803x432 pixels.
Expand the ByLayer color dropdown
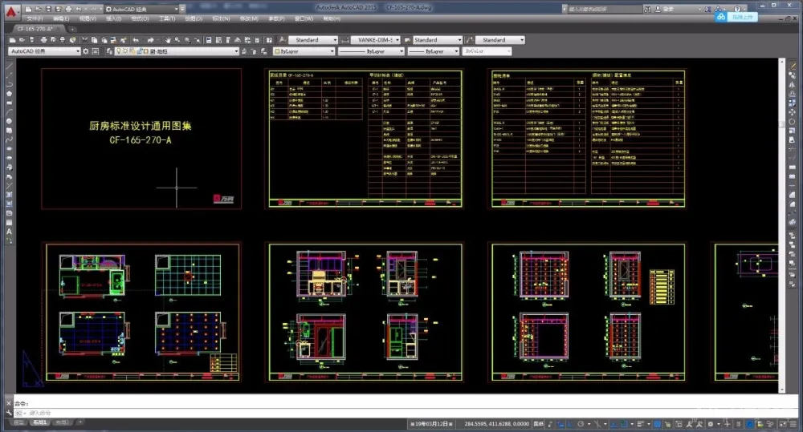click(304, 50)
